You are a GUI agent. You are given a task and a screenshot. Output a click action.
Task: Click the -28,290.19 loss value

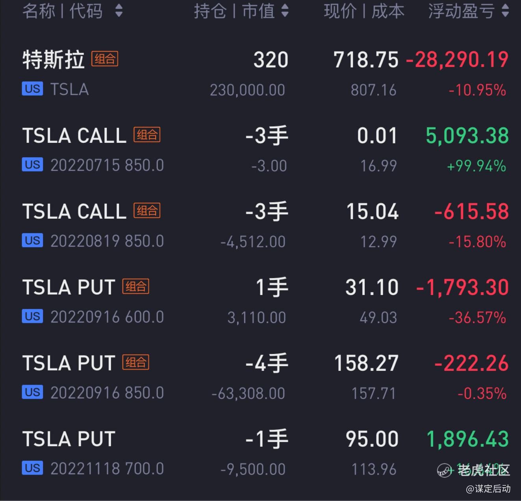click(457, 60)
